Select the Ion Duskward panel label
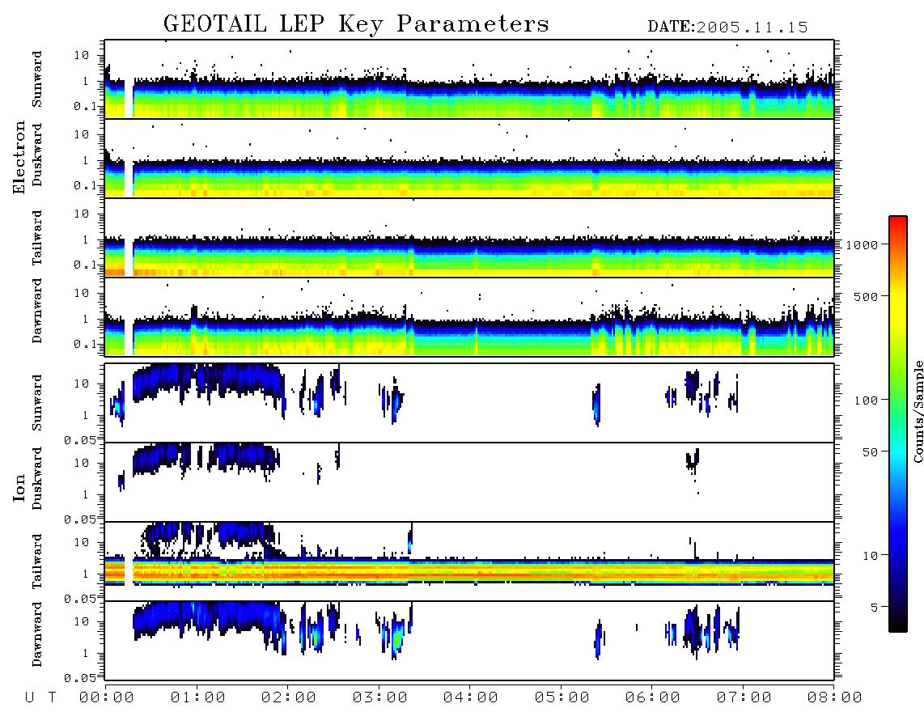This screenshot has height=712, width=924. coord(37,478)
